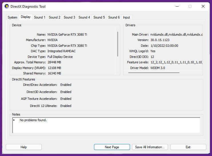Click the Device panel vertical scrollbar

(118, 44)
